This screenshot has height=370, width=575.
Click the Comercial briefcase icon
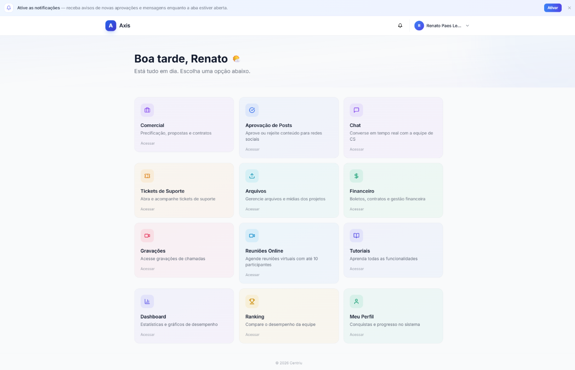tap(147, 110)
